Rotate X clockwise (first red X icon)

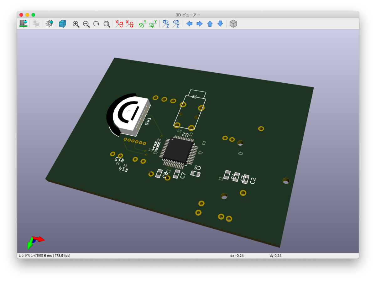[119, 24]
